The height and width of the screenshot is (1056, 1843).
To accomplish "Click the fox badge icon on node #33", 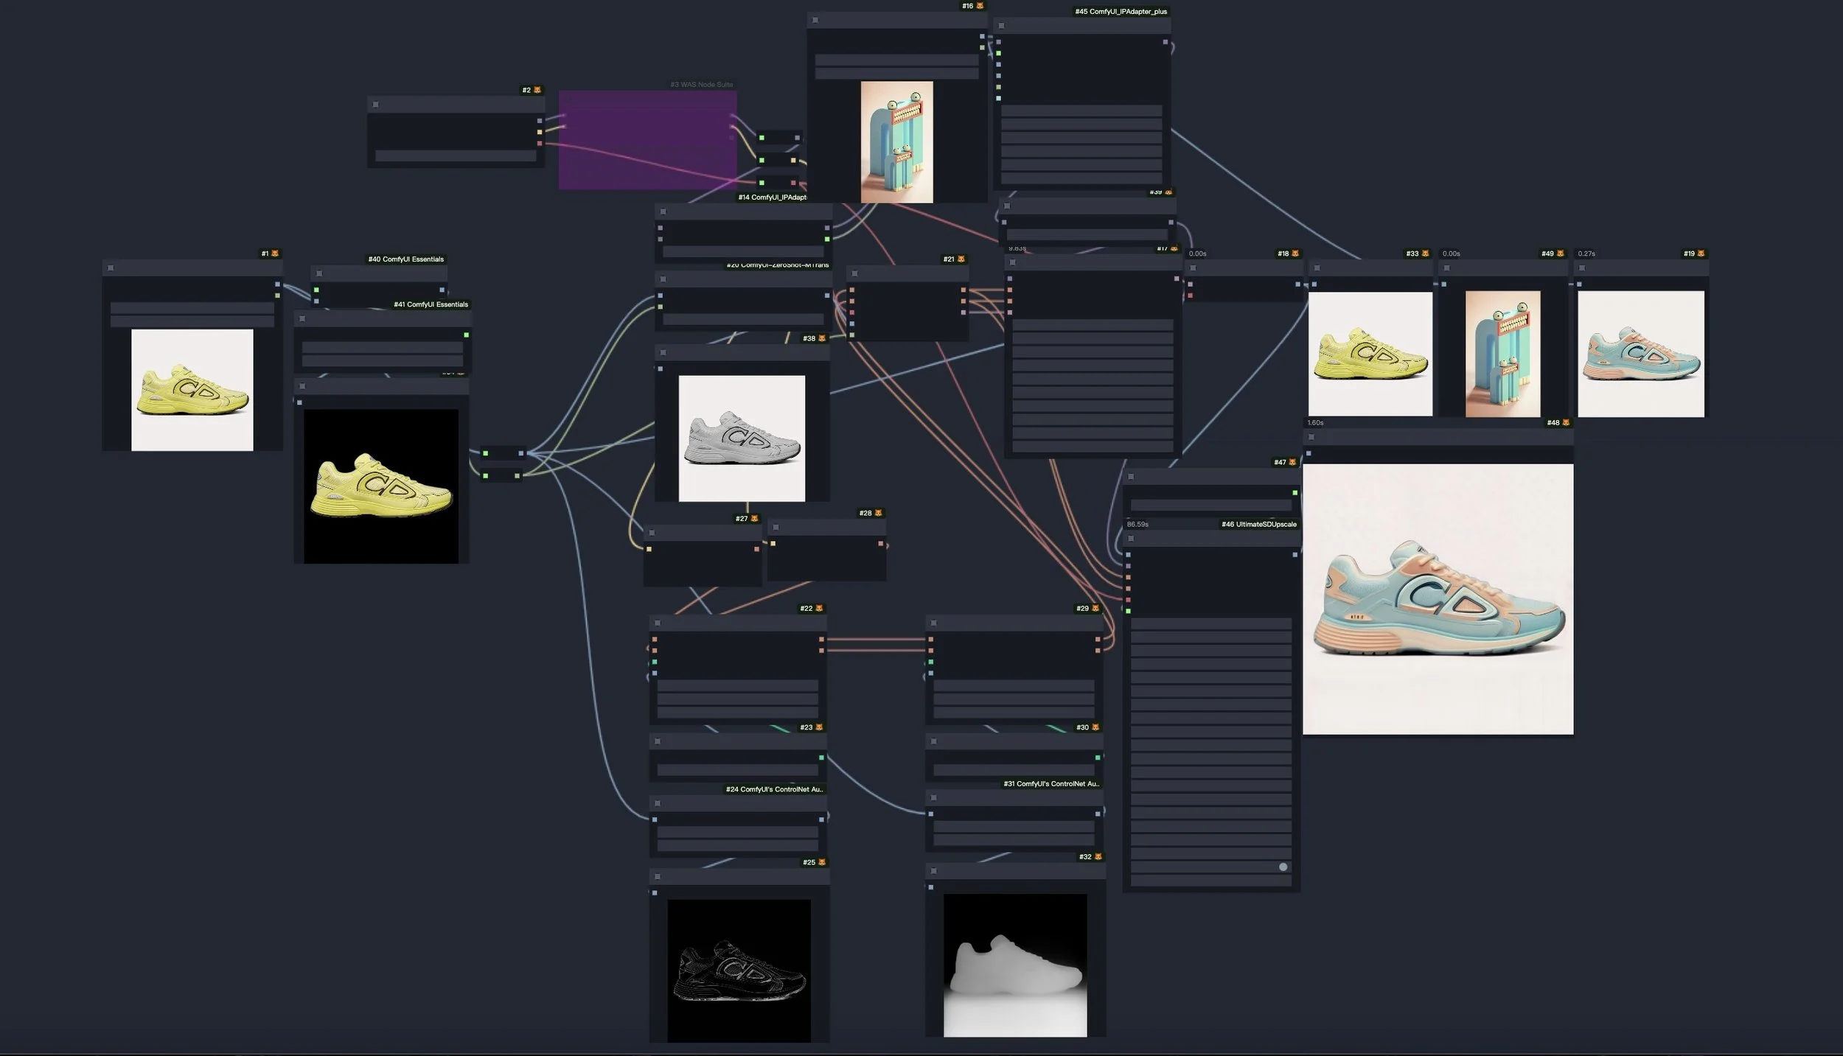I will pos(1425,253).
